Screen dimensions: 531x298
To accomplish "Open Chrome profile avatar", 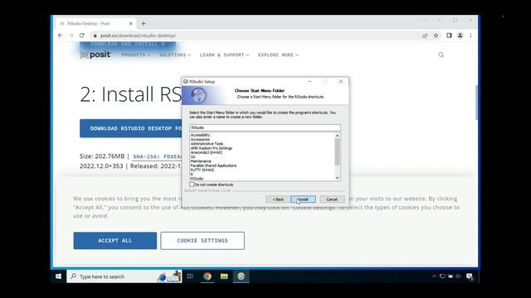I will click(460, 36).
